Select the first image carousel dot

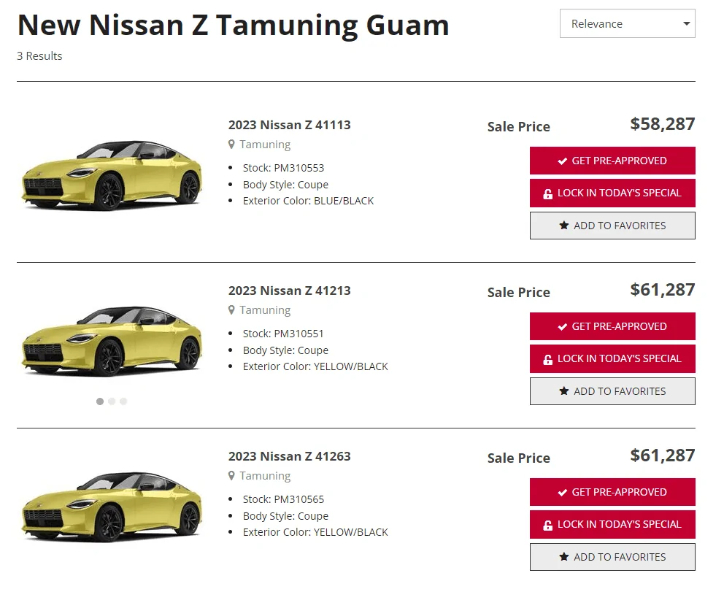(x=100, y=401)
